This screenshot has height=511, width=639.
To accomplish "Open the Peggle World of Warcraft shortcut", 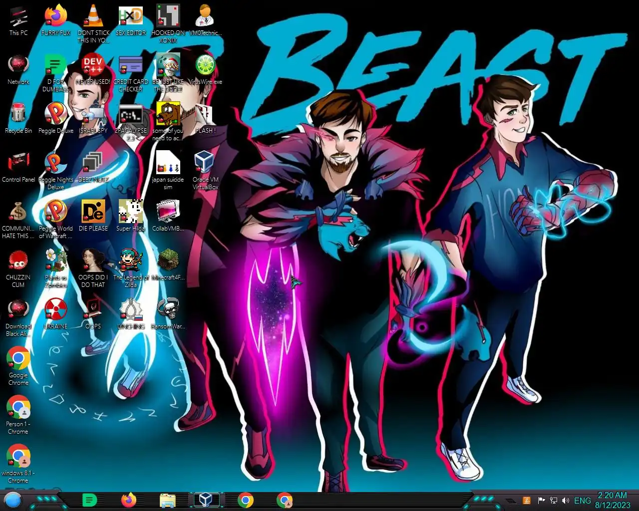I will click(56, 220).
